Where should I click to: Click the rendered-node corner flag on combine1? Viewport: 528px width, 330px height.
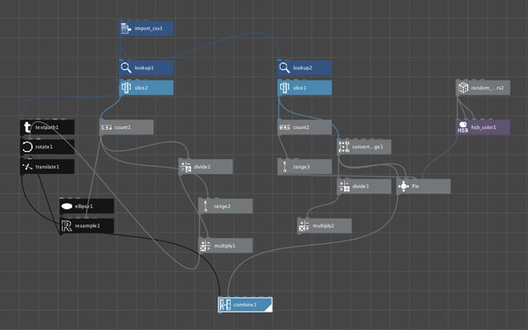[268, 309]
